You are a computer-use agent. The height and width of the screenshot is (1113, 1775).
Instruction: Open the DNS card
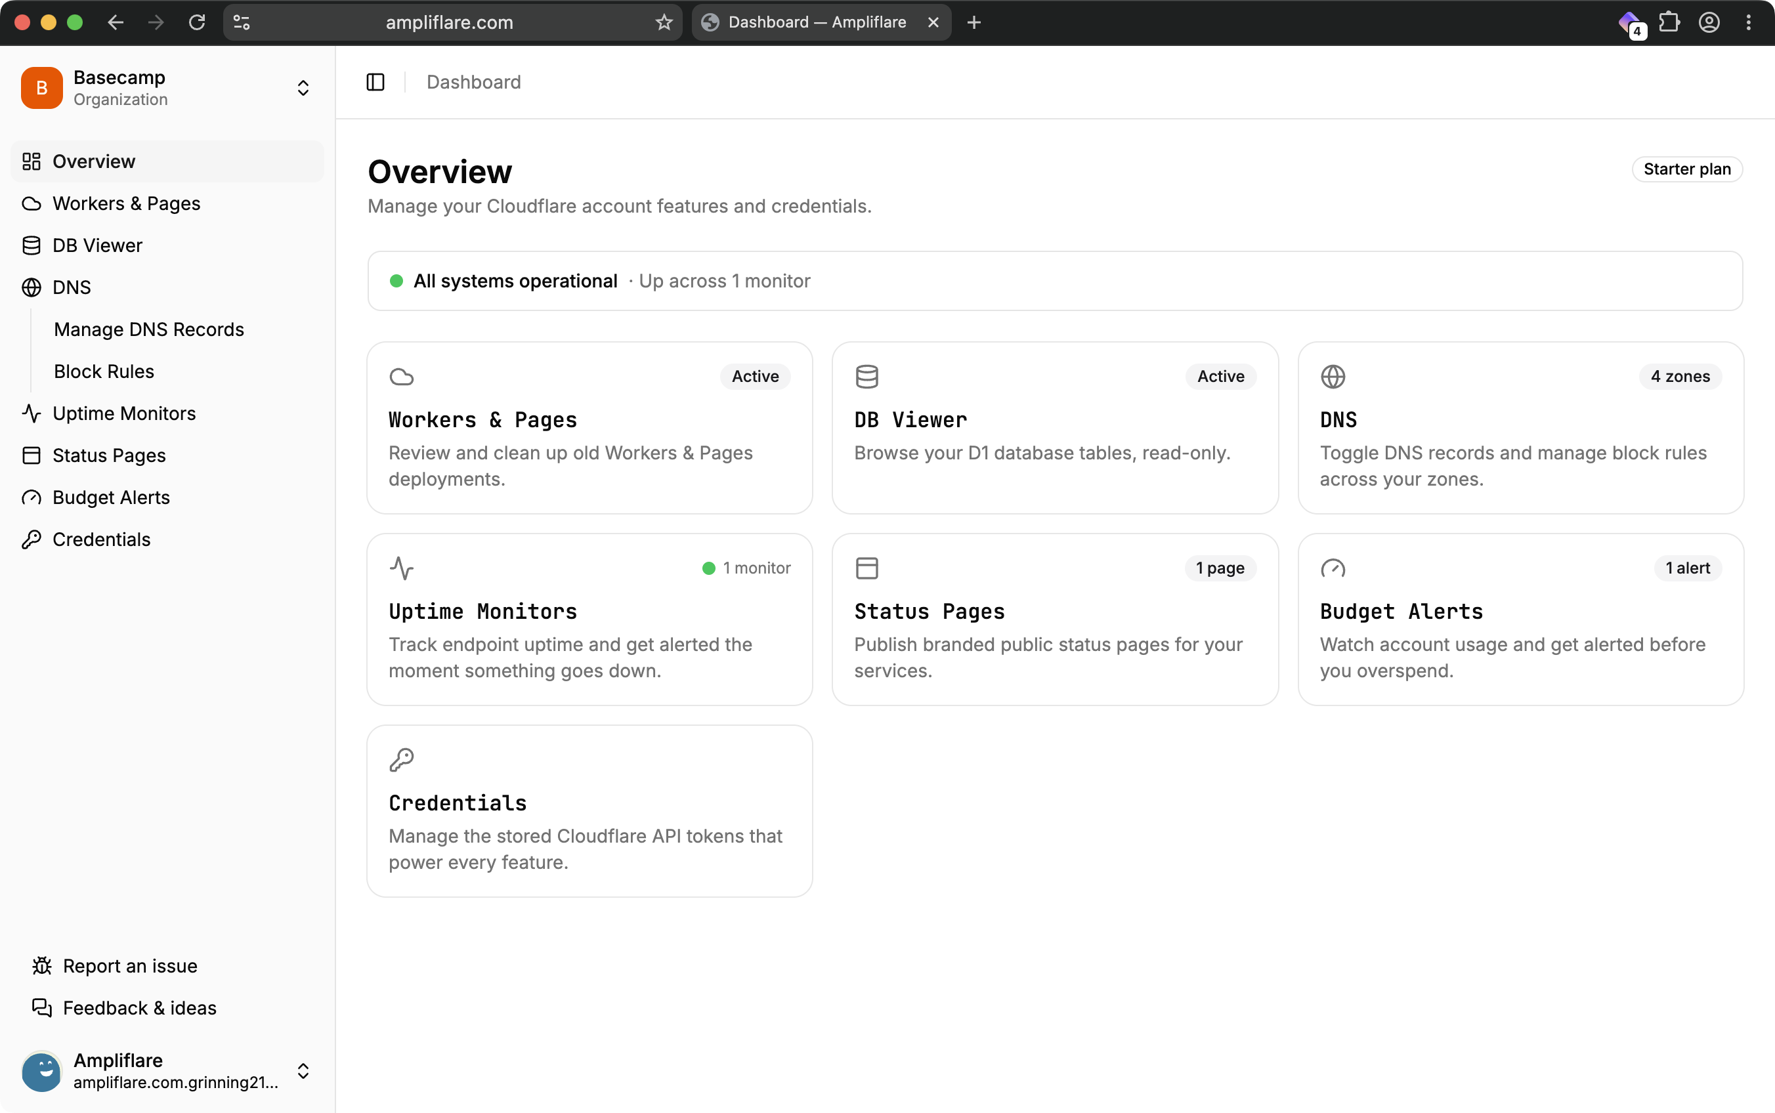[x=1520, y=427]
